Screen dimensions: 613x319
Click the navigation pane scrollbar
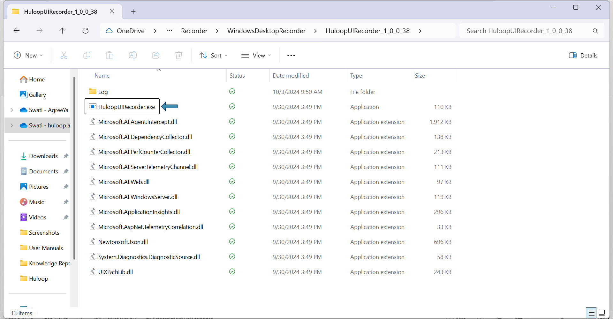click(x=74, y=168)
